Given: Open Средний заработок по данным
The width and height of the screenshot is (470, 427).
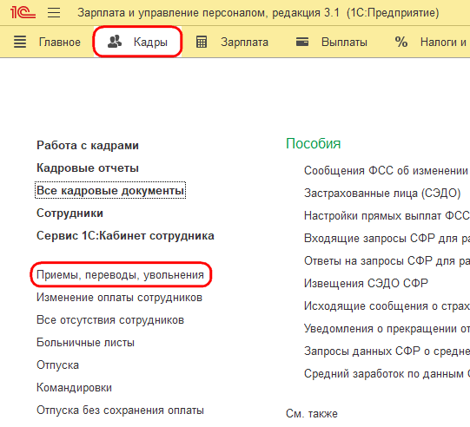Looking at the screenshot, I should (387, 373).
